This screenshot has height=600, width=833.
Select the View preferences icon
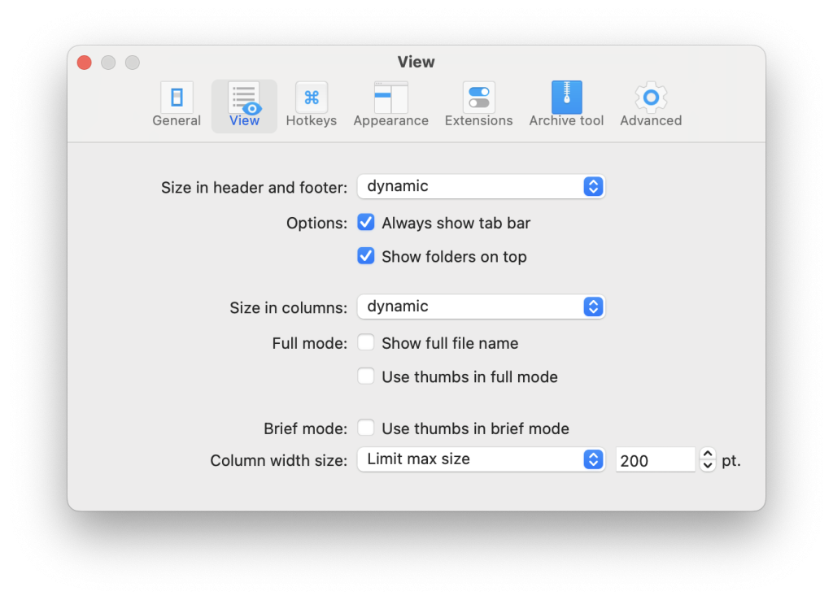[x=244, y=98]
